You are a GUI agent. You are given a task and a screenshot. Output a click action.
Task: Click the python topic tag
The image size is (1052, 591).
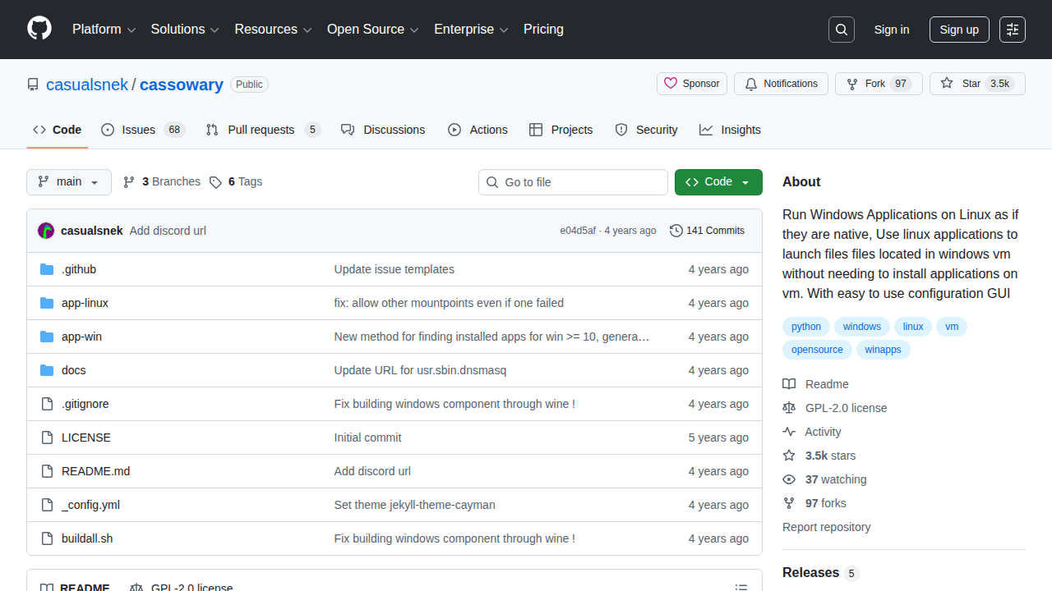(x=805, y=326)
